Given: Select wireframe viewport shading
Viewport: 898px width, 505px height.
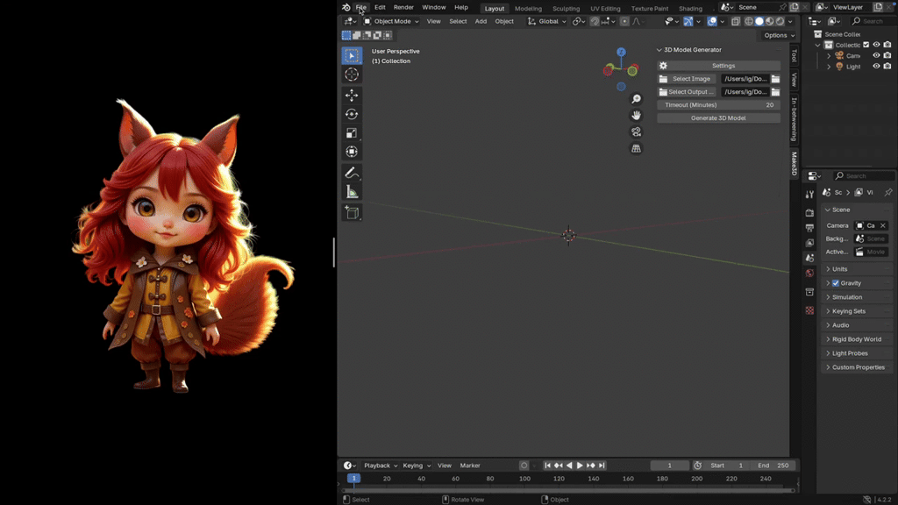Looking at the screenshot, I should pos(749,21).
